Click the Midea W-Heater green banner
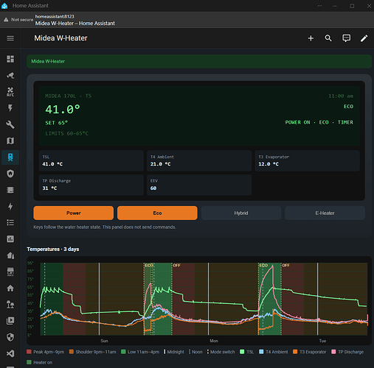Screen dimensions: 374x368 (199, 61)
